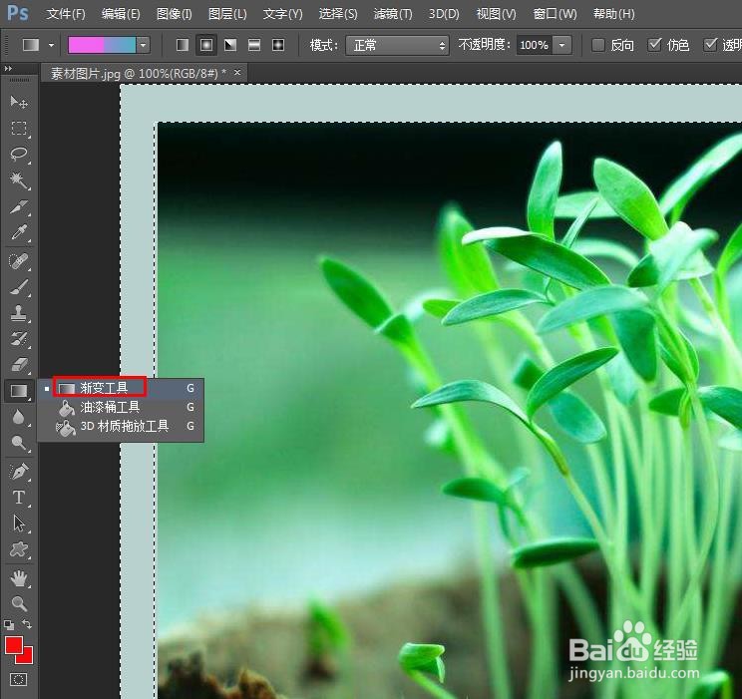Viewport: 742px width, 699px height.
Task: Select the Zoom tool
Action: point(19,604)
